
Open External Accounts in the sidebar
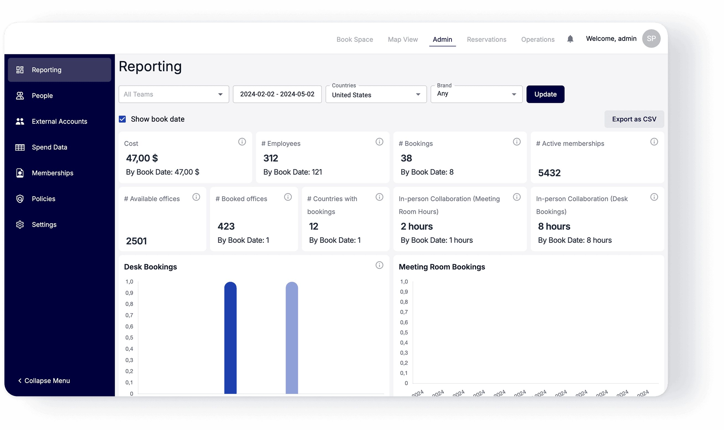pyautogui.click(x=59, y=122)
